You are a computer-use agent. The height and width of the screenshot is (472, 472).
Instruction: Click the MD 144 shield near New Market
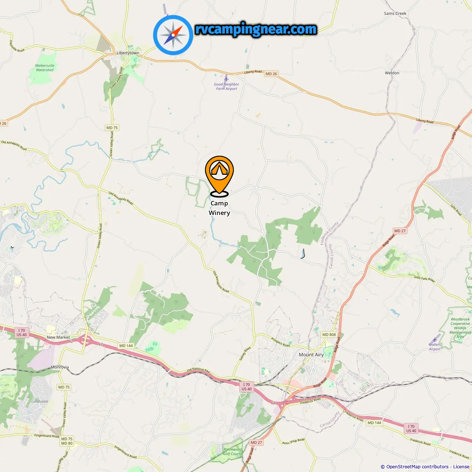[126, 346]
